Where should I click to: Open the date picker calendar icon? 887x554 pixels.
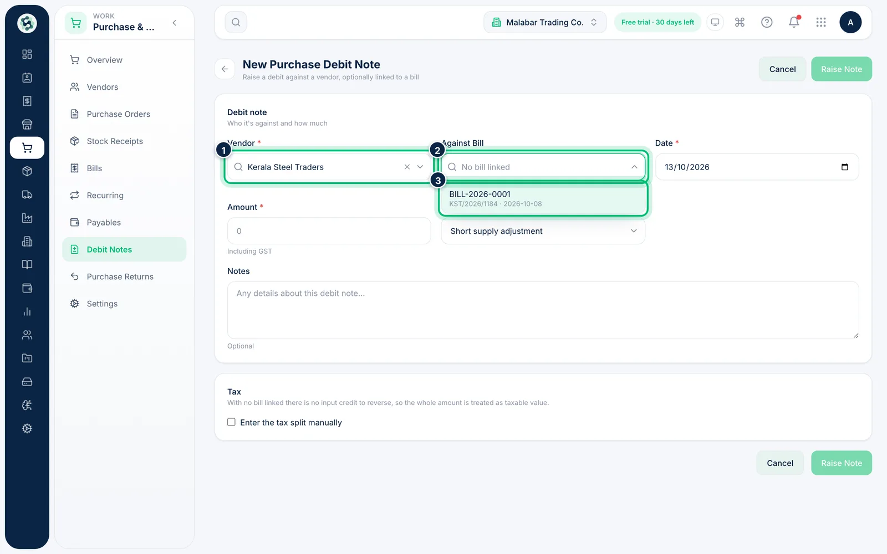click(x=844, y=167)
